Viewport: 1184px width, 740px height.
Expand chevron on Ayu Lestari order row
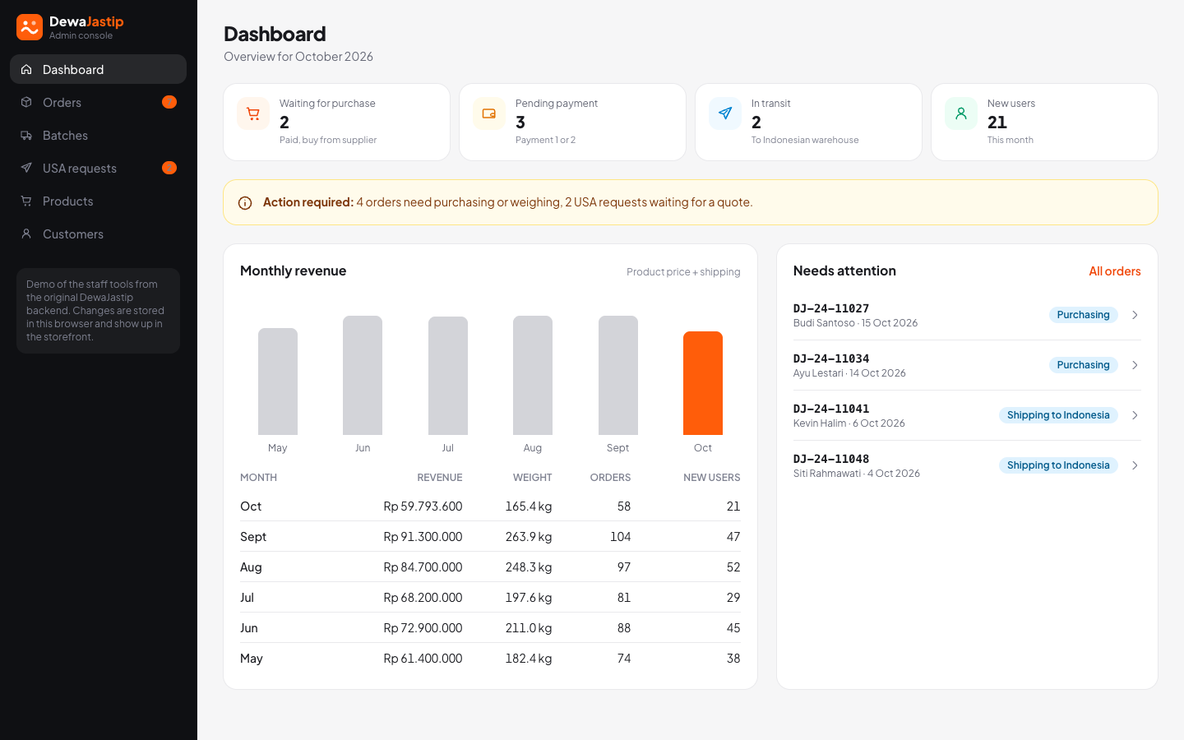point(1135,365)
